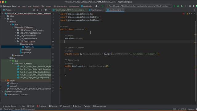Click the caret position indicator in status bar
This screenshot has height=111, width=197.
pos(175,109)
